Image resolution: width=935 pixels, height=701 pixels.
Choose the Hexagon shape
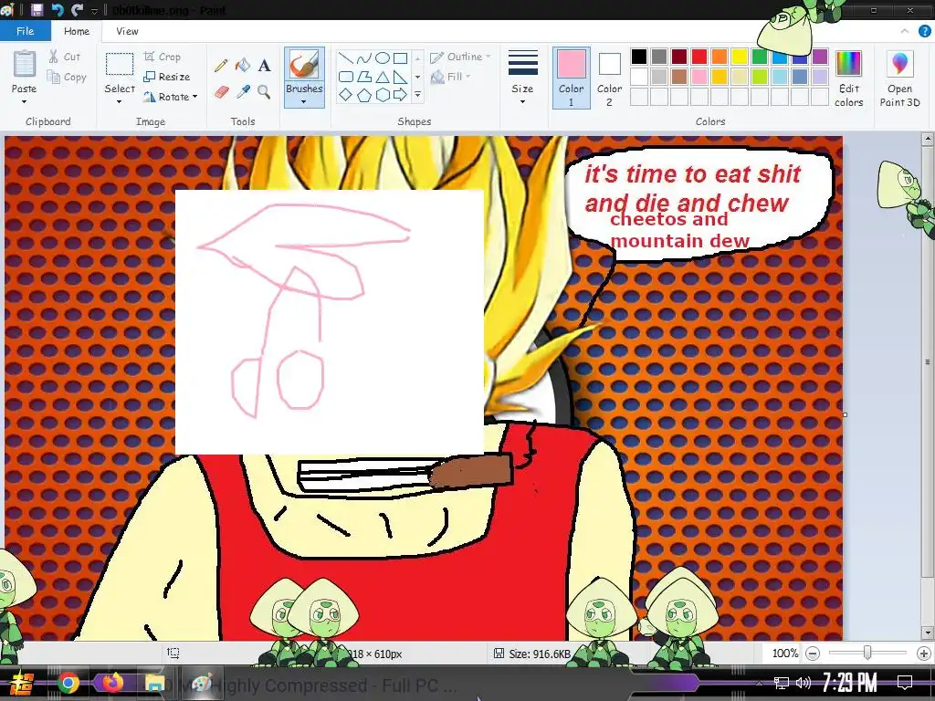[x=383, y=94]
